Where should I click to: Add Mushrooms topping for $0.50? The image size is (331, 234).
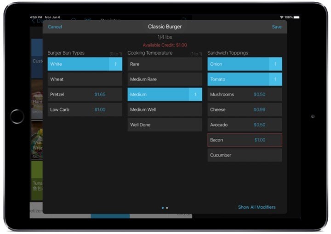pyautogui.click(x=245, y=95)
